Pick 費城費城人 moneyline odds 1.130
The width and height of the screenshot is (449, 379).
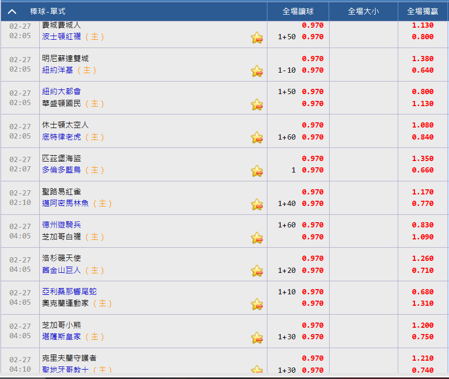point(423,25)
